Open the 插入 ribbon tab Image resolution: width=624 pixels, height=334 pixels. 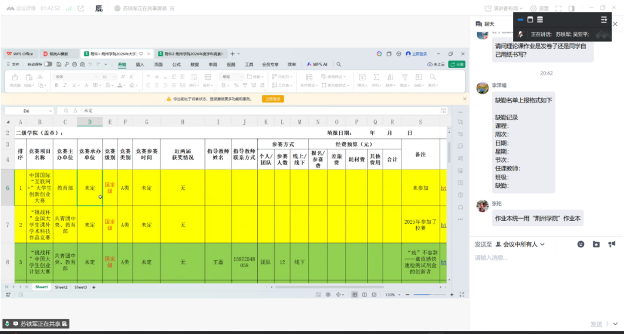click(x=140, y=64)
